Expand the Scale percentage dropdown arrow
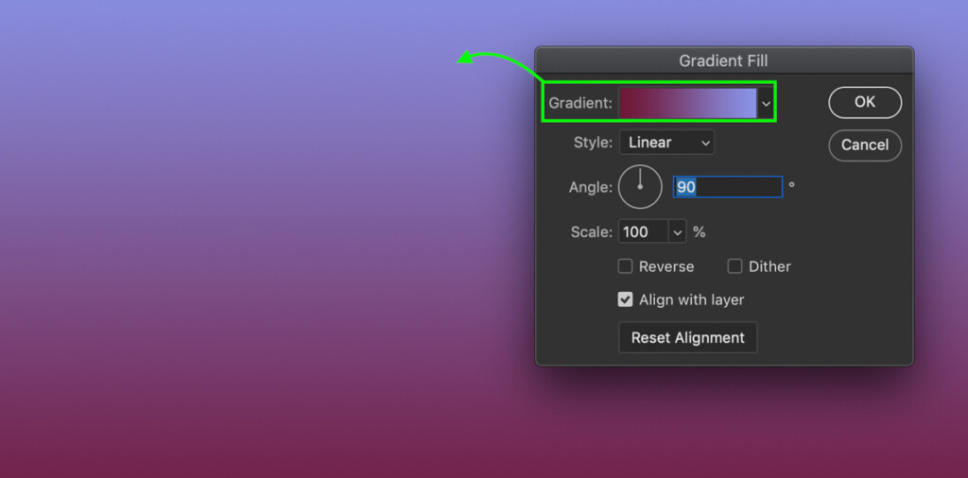 click(678, 232)
